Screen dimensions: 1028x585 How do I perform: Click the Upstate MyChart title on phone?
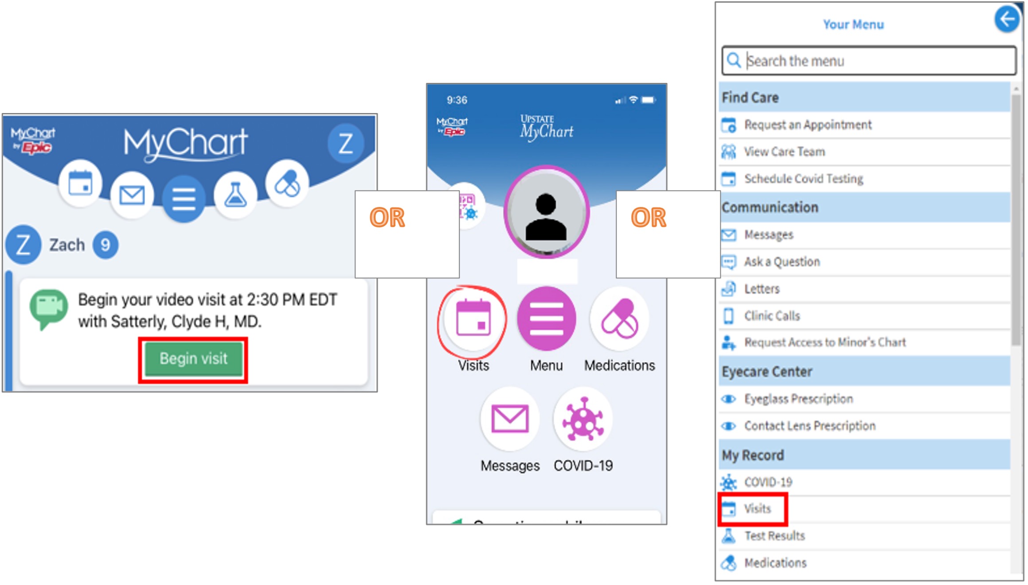click(547, 127)
